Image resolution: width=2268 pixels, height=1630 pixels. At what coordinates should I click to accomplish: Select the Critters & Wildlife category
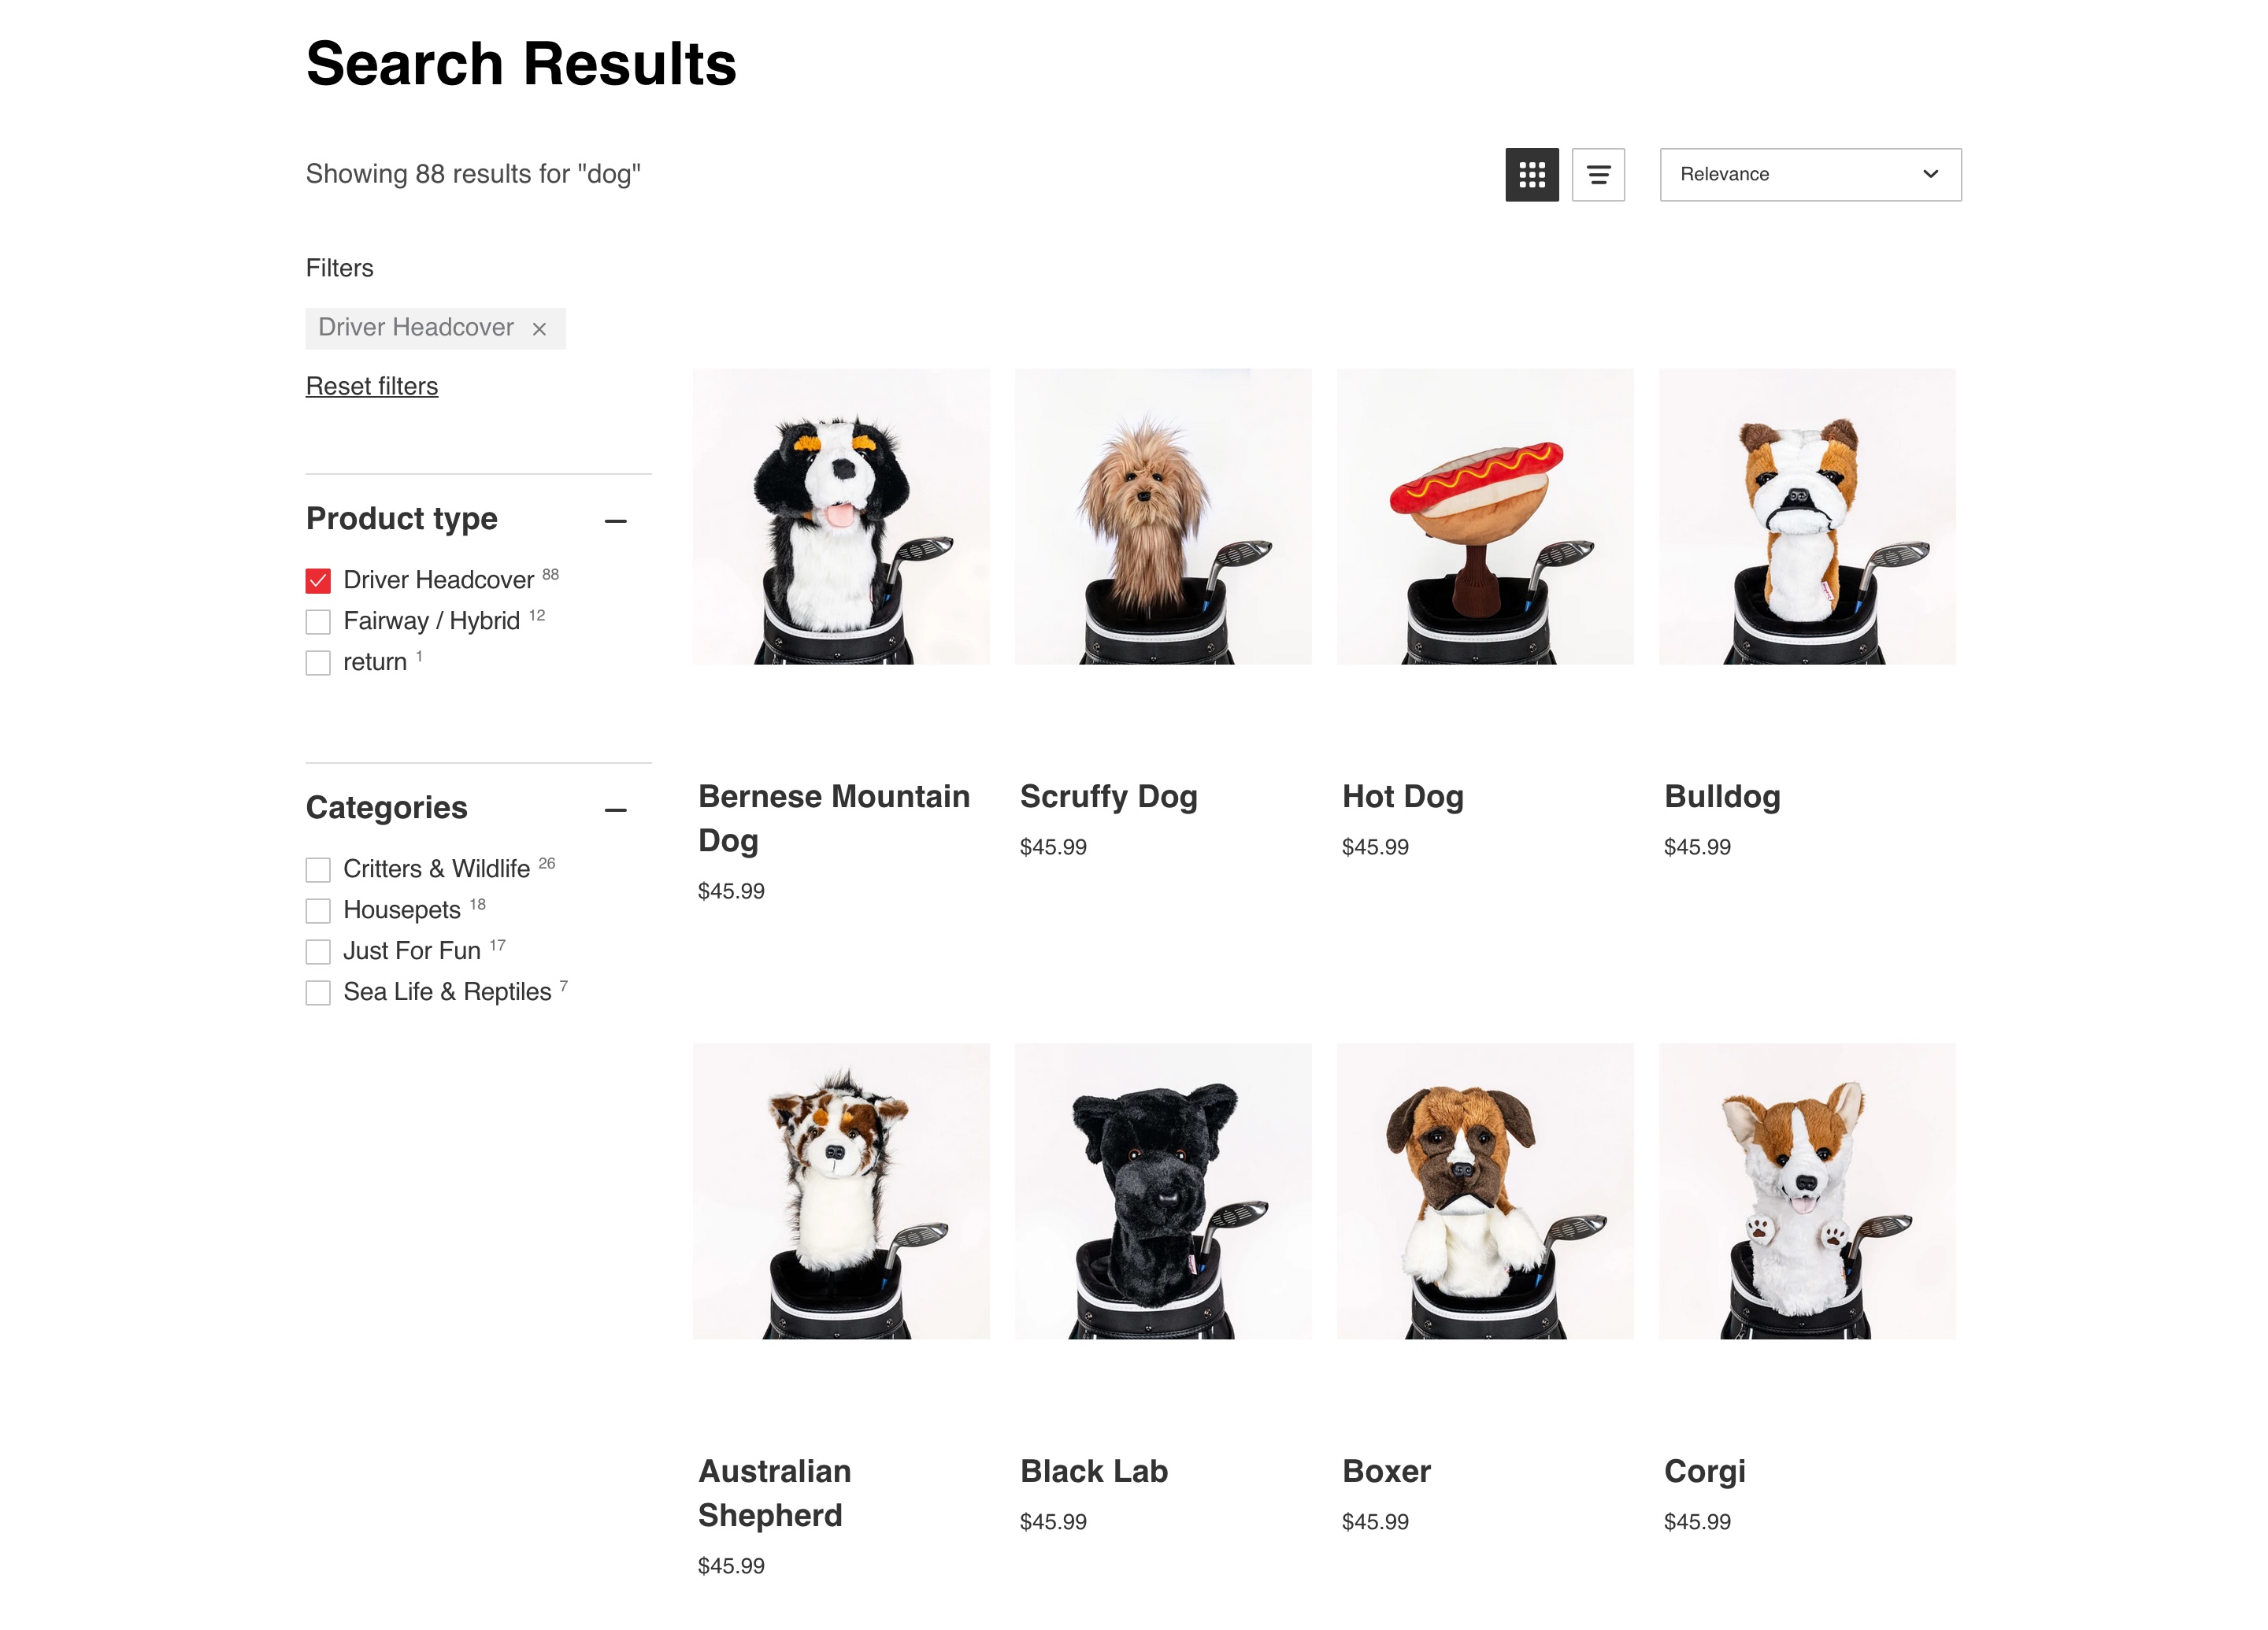pos(318,870)
